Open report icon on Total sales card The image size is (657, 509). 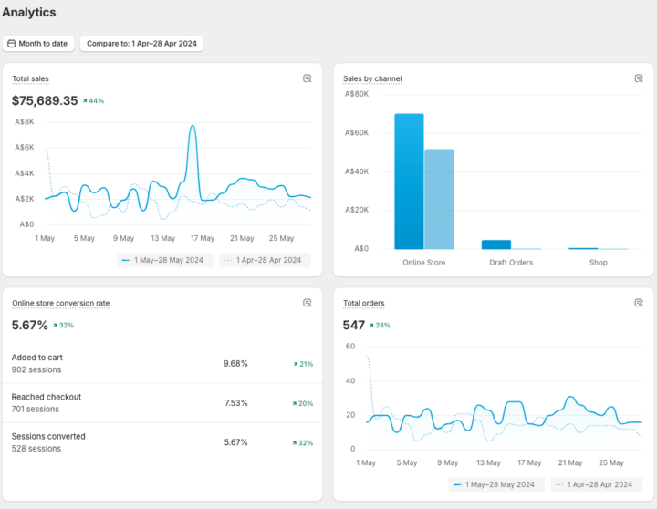(x=308, y=78)
